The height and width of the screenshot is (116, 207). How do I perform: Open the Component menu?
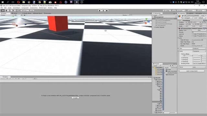coord(25,8)
